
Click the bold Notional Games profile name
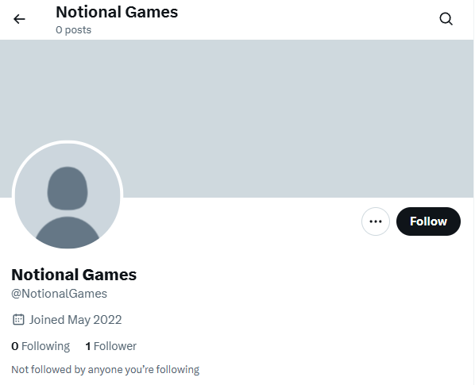(x=74, y=275)
